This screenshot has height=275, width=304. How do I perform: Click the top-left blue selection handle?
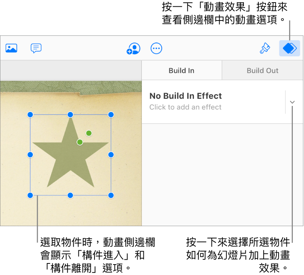coord(30,115)
